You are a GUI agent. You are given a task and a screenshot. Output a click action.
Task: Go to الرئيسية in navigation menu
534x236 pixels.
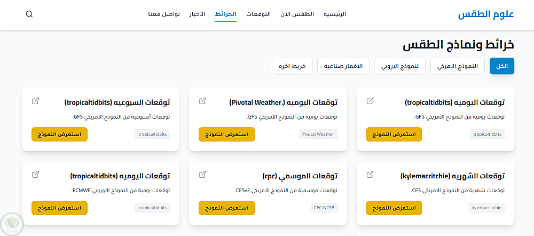pyautogui.click(x=335, y=14)
